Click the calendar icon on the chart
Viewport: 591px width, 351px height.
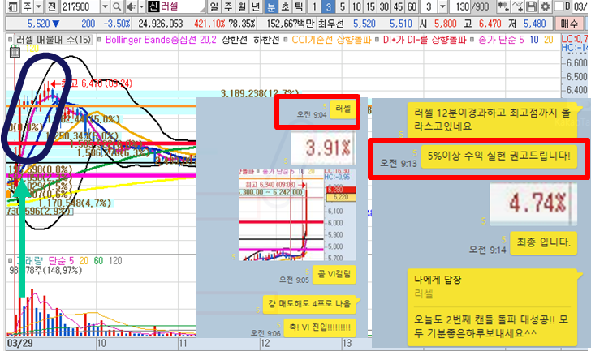15,51
